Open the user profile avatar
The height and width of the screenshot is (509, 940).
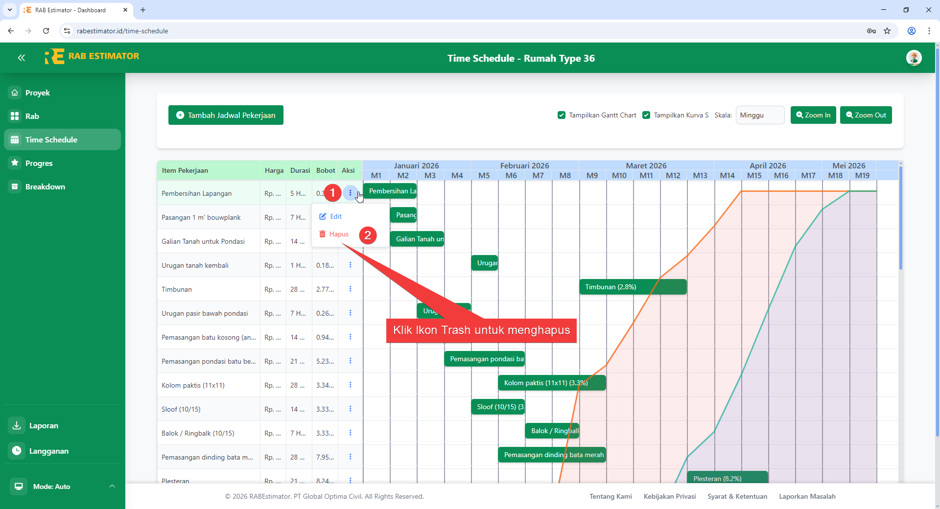(915, 58)
